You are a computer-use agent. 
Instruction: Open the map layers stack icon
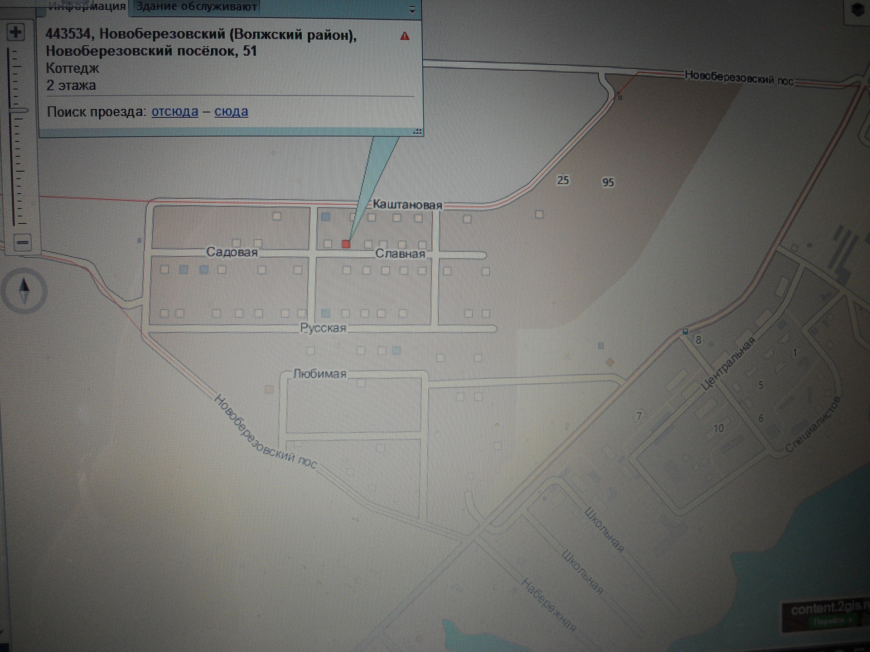(x=857, y=10)
